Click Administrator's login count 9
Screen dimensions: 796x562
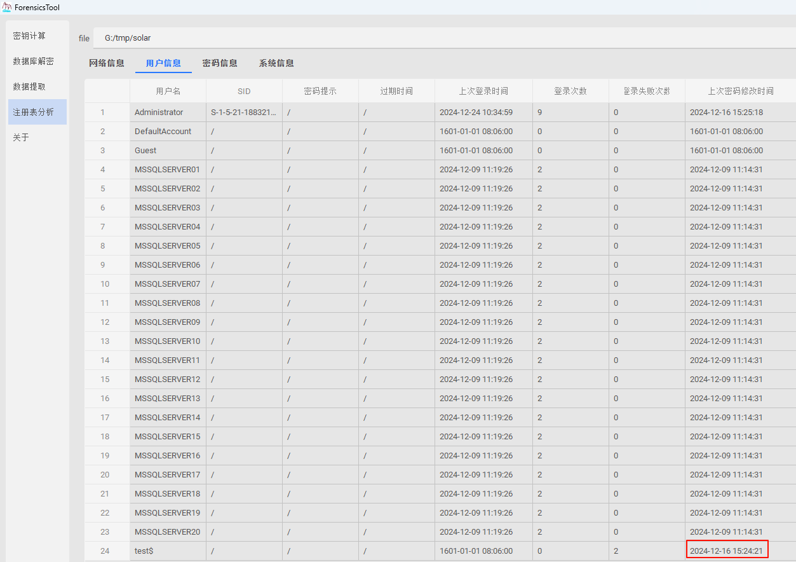click(570, 113)
